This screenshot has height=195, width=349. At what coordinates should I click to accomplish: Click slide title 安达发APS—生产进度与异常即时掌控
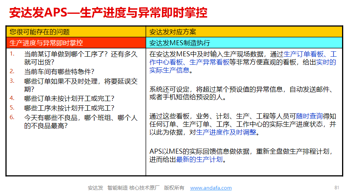click(108, 12)
